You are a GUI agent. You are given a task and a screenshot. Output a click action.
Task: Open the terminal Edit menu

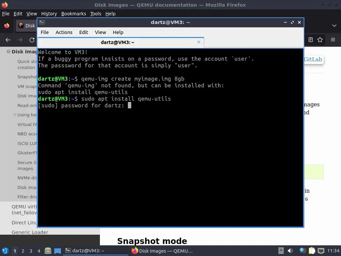(84, 32)
